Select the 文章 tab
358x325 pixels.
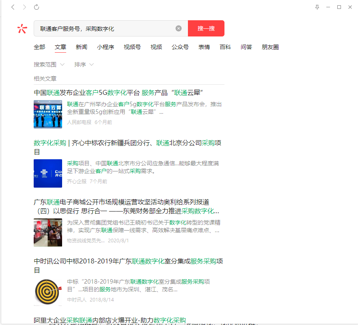[x=60, y=47]
